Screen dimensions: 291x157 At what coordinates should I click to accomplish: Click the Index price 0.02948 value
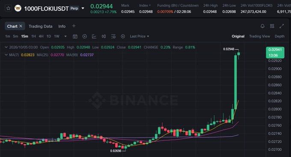click(146, 12)
